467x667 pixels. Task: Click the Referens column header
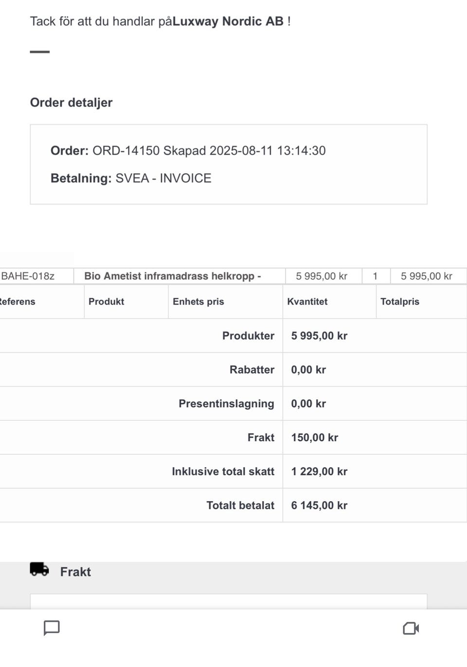pyautogui.click(x=18, y=302)
